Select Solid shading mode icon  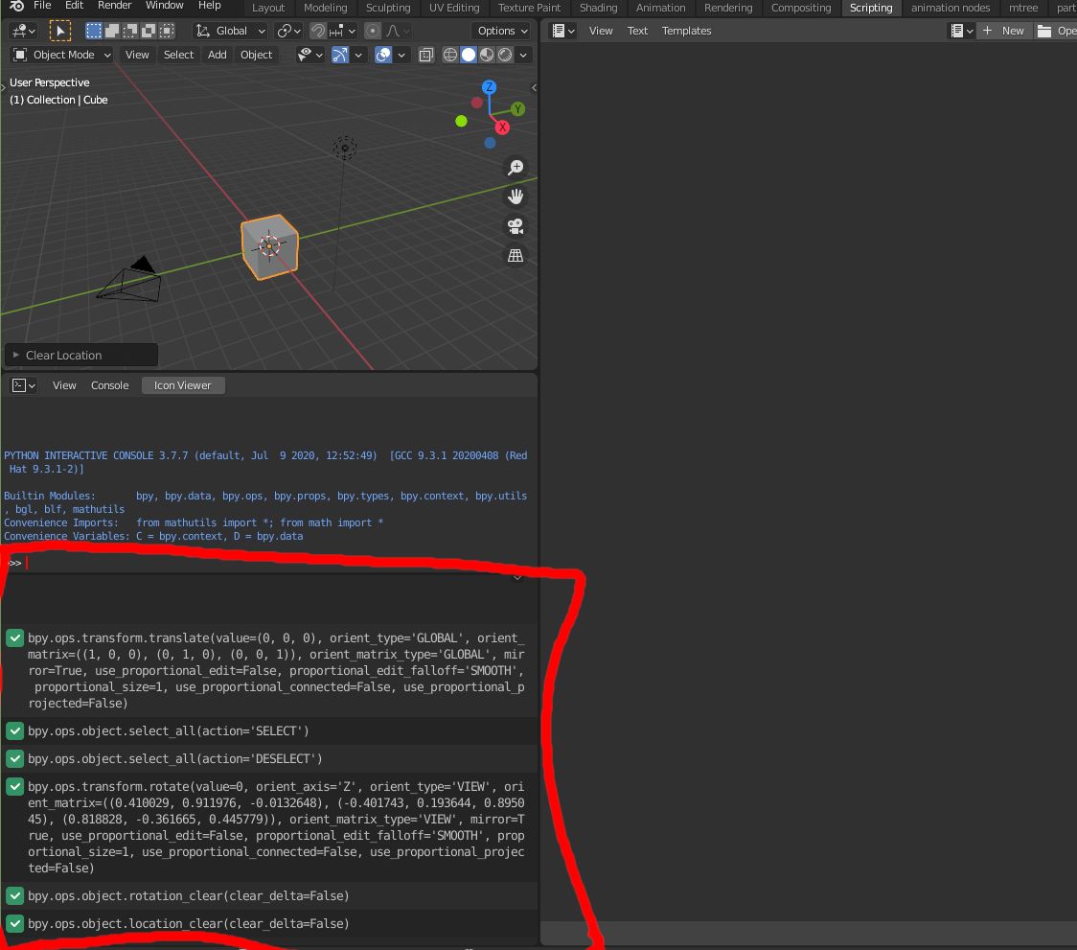(x=469, y=55)
